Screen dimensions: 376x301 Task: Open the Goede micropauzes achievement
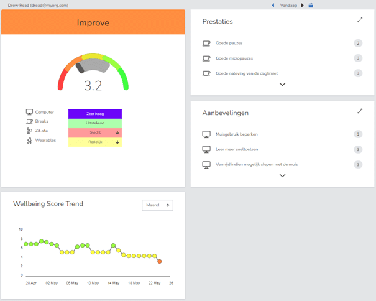tap(282, 58)
